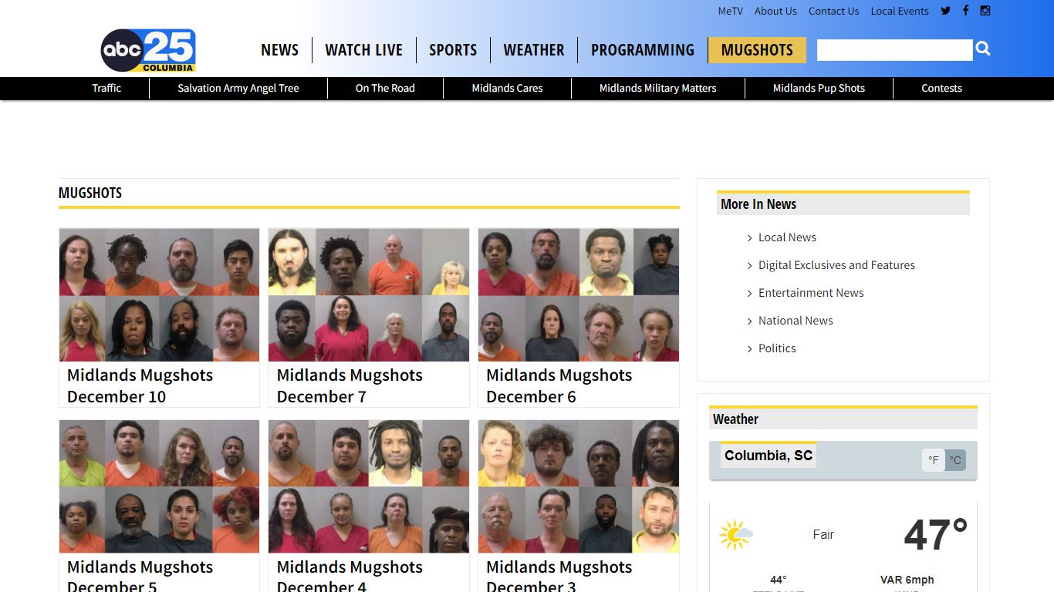Click the Weather widget heading
1054x592 pixels.
pos(735,419)
